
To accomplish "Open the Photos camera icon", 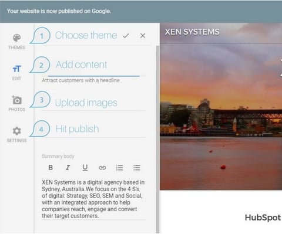I will [x=17, y=100].
